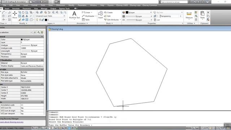This screenshot has width=231, height=130.
Task: Expand the Layers panel
Action: [51, 23]
